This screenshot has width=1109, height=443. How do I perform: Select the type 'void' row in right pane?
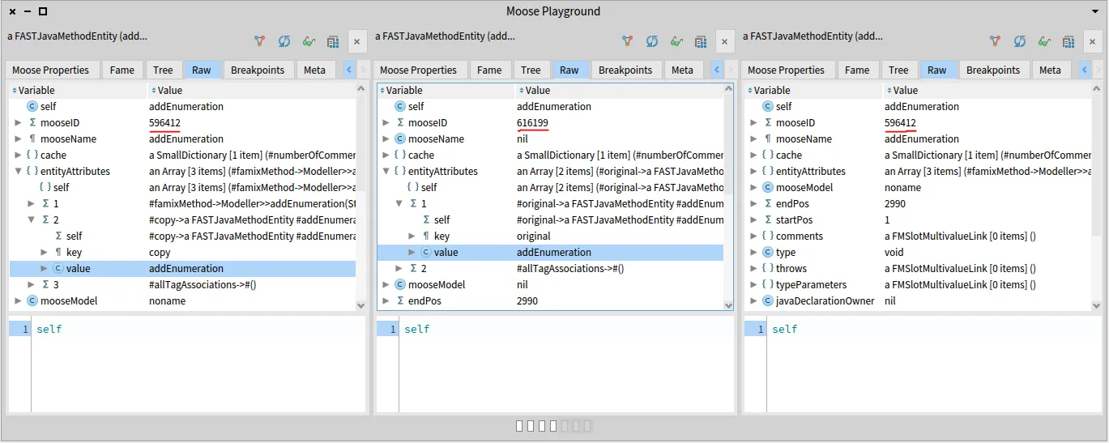click(x=919, y=252)
